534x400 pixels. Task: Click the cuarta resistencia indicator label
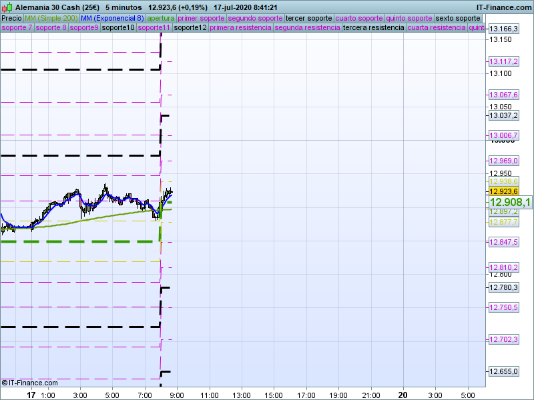(x=437, y=28)
